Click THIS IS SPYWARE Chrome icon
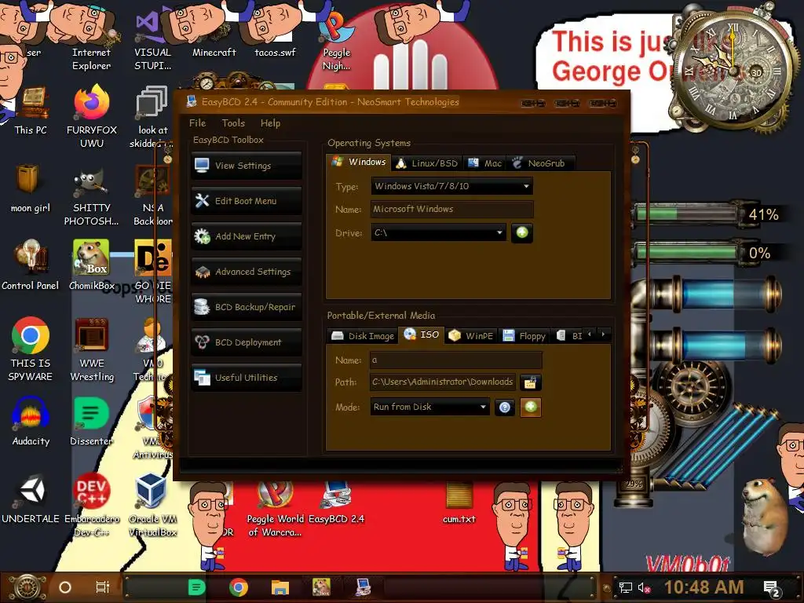The image size is (804, 603). 31,349
